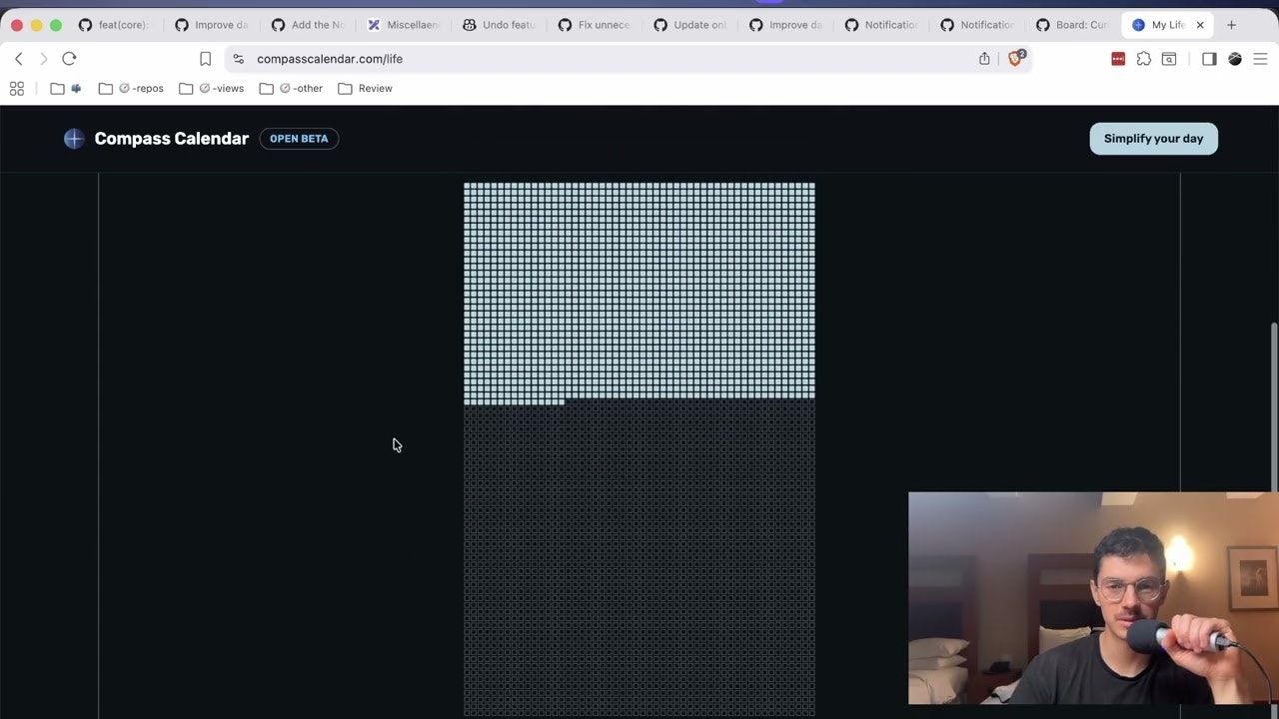This screenshot has height=719, width=1279.
Task: Open the round profile icon in toolbar
Action: pyautogui.click(x=1235, y=59)
